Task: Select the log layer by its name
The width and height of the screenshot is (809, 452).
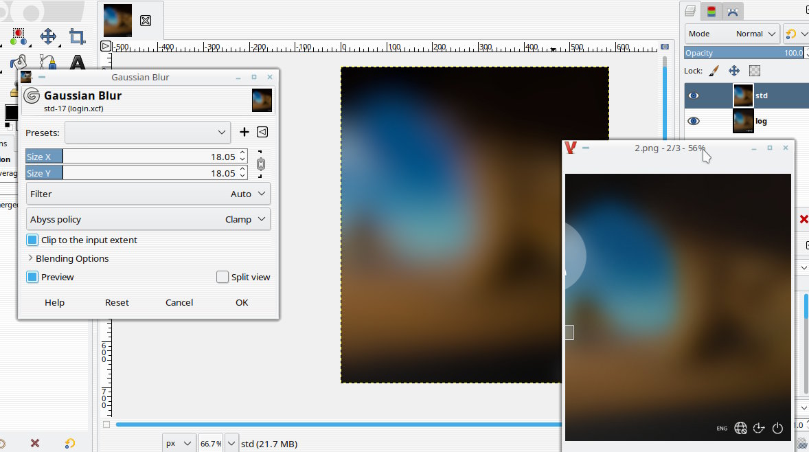Action: pos(761,122)
